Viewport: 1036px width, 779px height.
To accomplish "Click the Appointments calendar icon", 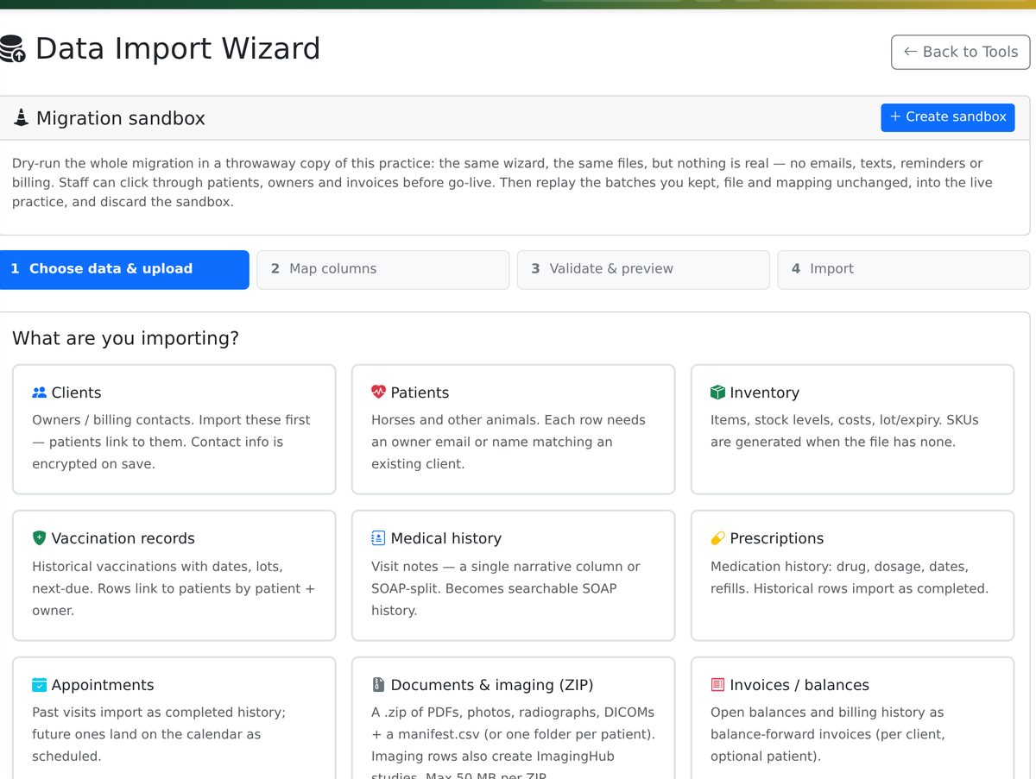I will tap(39, 685).
